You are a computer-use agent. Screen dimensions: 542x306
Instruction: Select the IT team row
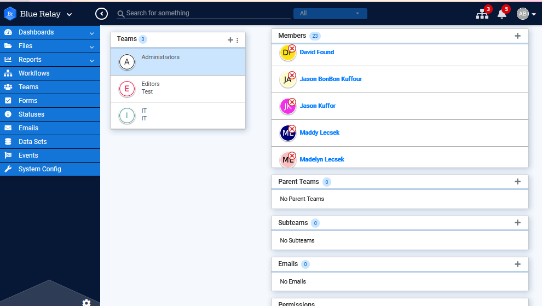[x=178, y=116]
